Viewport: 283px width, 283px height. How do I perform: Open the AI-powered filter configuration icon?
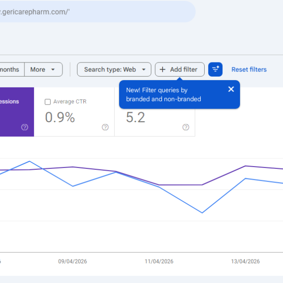(216, 69)
